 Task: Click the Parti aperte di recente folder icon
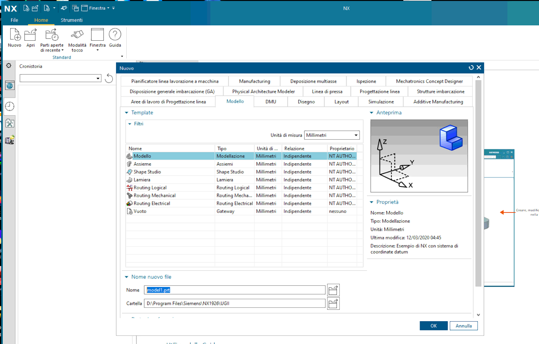pos(52,35)
